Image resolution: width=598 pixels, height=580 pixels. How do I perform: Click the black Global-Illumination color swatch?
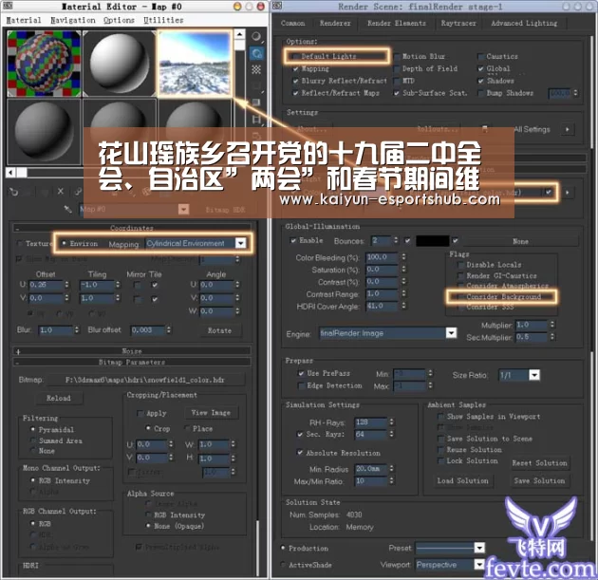tap(433, 241)
